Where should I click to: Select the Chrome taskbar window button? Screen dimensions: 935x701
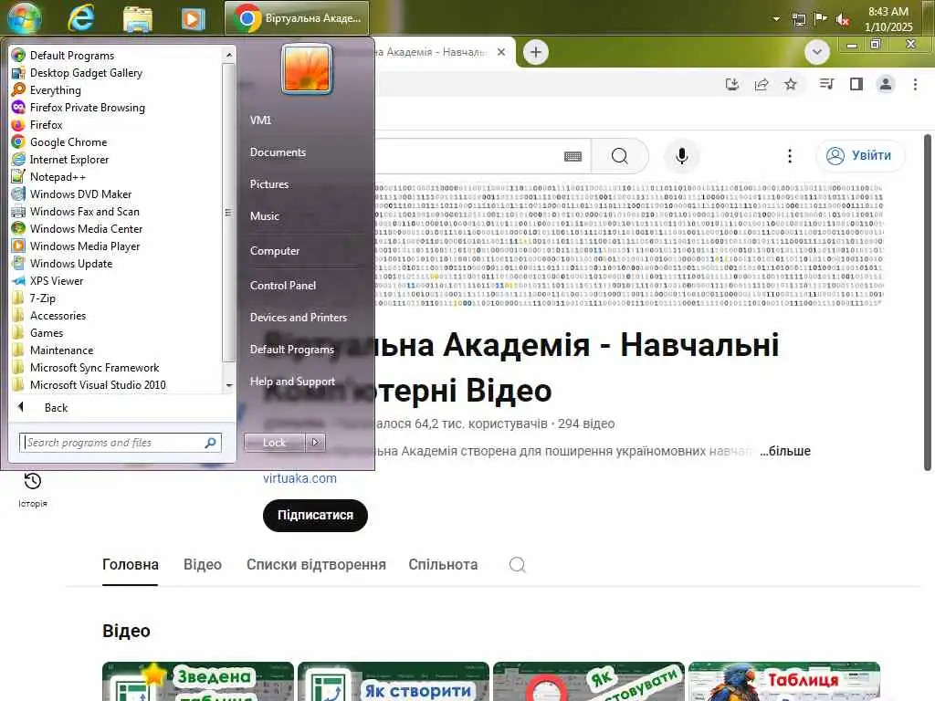pos(297,18)
